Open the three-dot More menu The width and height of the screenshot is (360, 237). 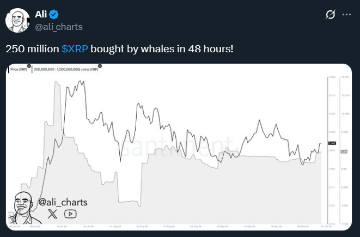pos(346,15)
